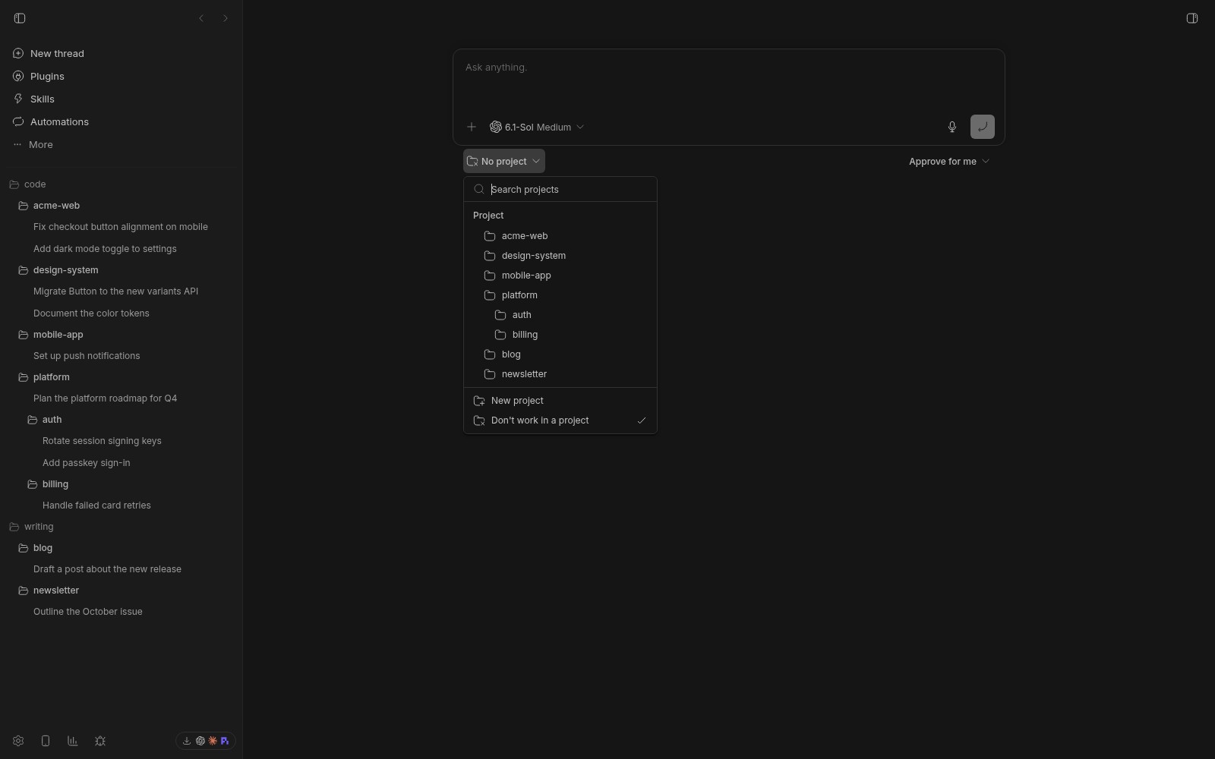This screenshot has width=1215, height=759.
Task: Click the blog folder icon in dropdown
Action: pyautogui.click(x=490, y=354)
